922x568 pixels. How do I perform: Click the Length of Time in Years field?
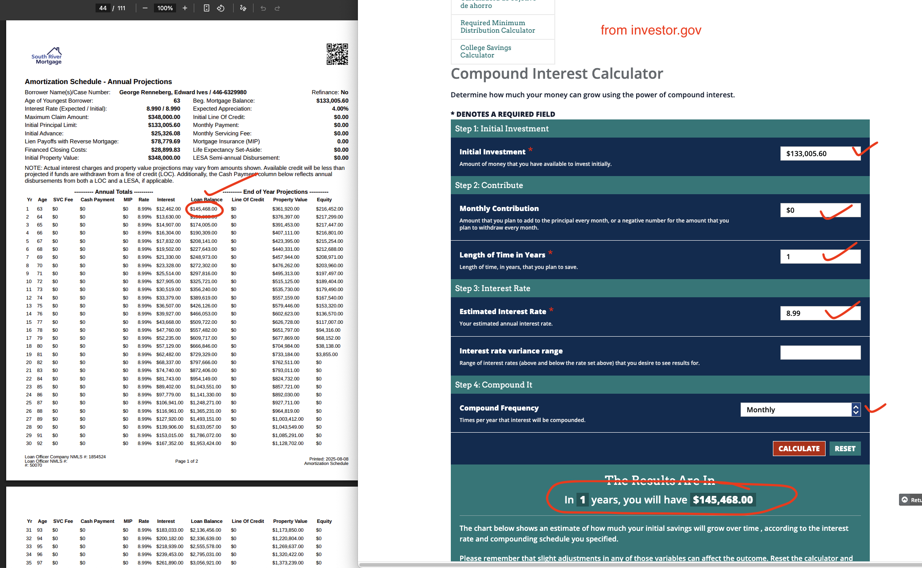(x=820, y=256)
